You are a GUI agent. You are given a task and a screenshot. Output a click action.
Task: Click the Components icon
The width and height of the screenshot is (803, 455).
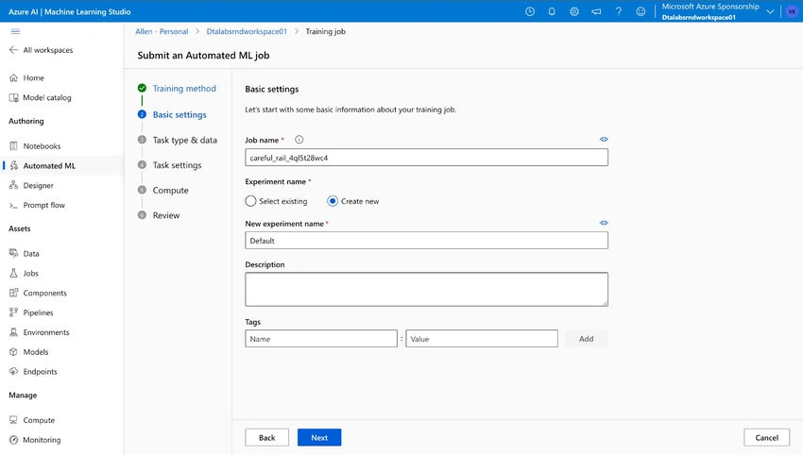[x=14, y=293]
